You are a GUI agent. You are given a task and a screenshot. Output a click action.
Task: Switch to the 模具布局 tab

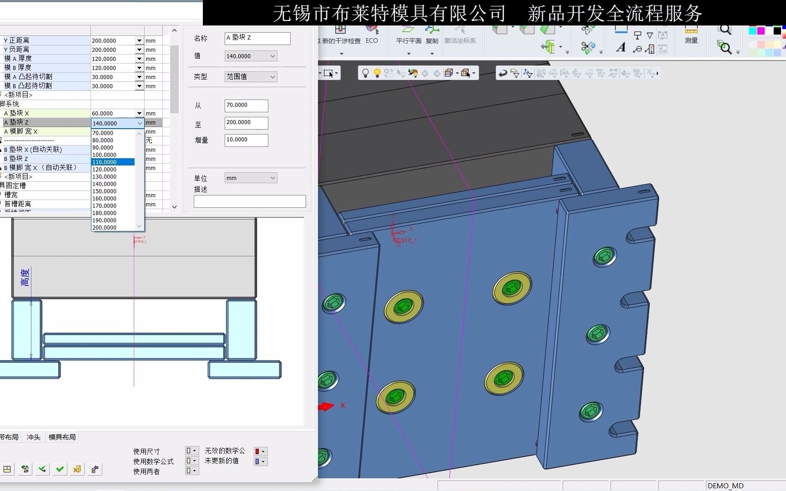click(62, 437)
